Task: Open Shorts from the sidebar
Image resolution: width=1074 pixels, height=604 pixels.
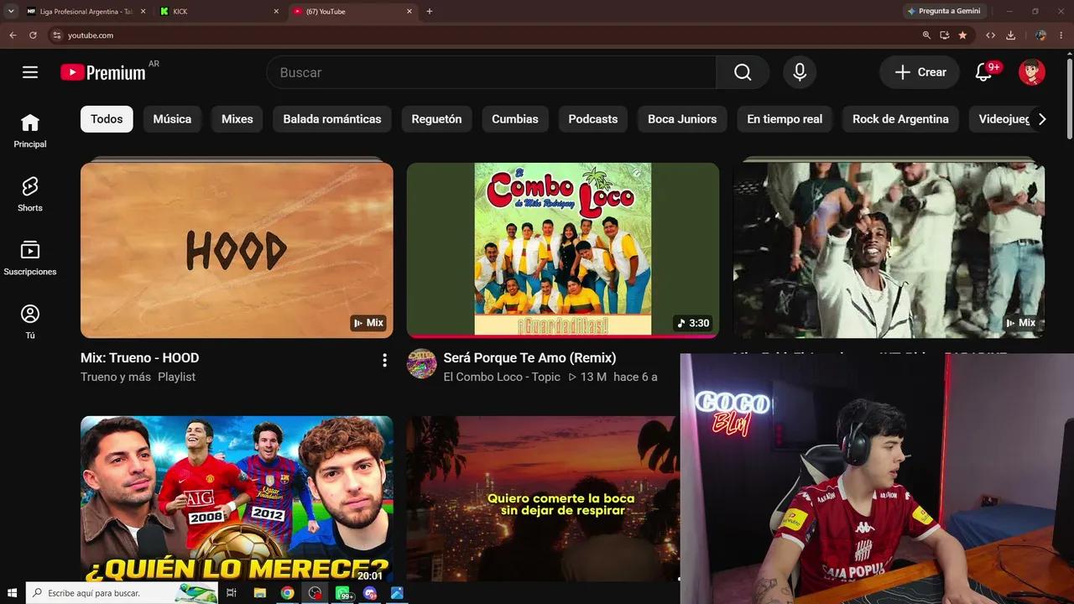Action: pyautogui.click(x=30, y=195)
